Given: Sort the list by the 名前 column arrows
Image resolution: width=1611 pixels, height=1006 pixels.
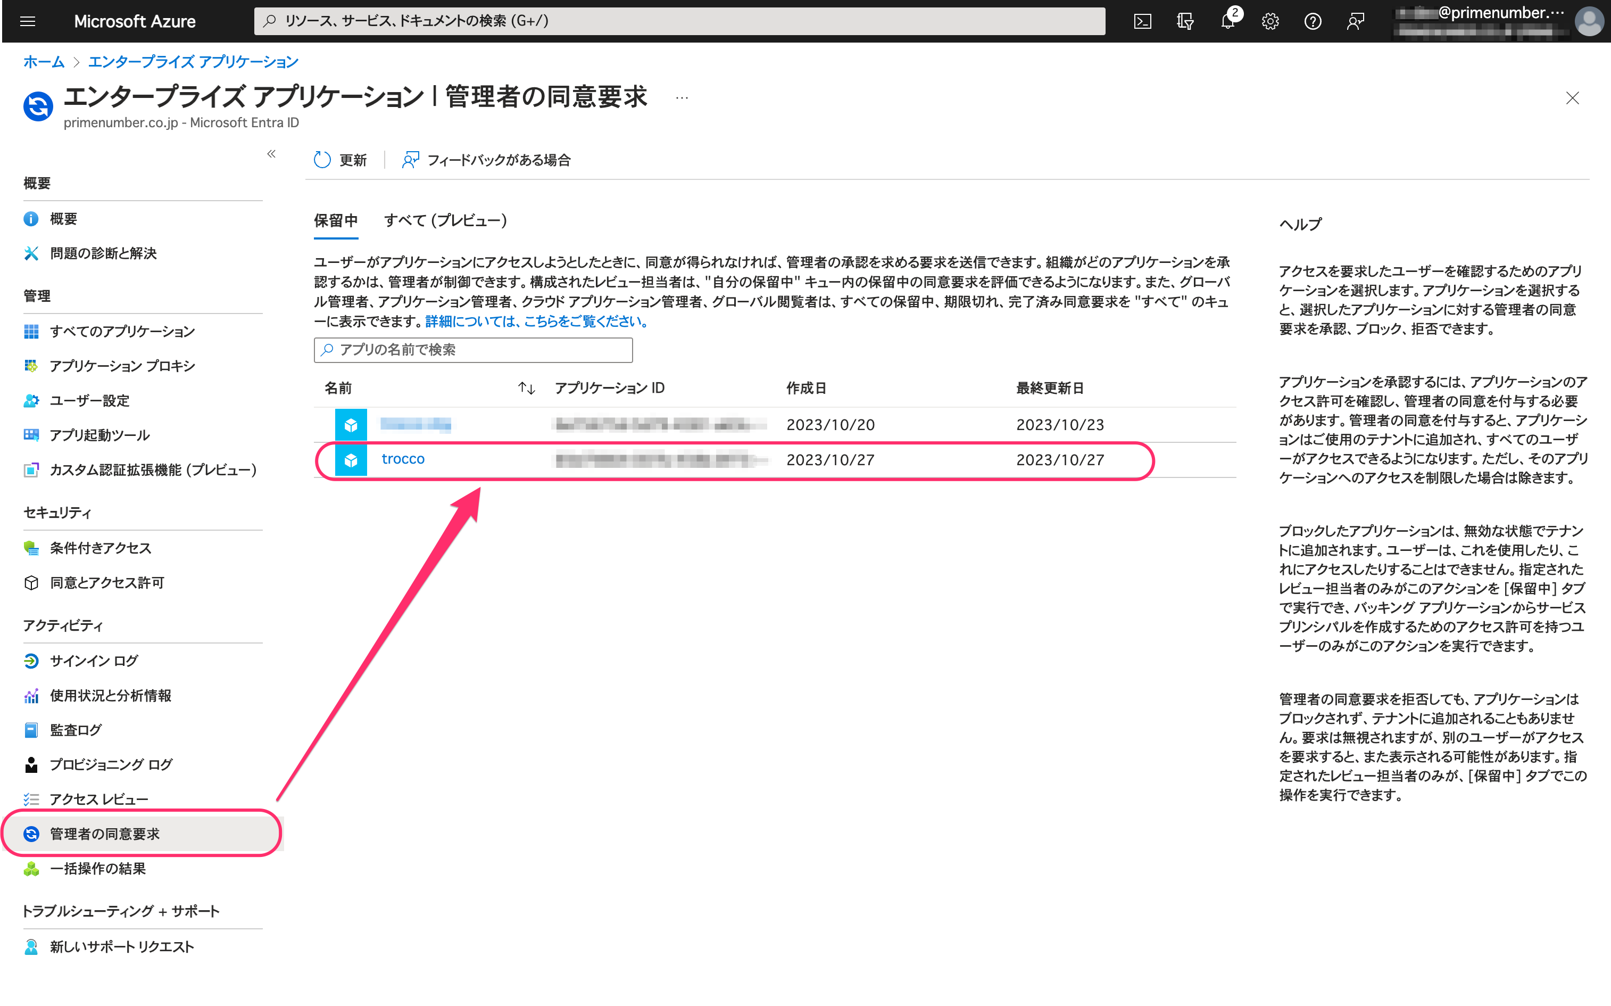Looking at the screenshot, I should click(x=527, y=388).
